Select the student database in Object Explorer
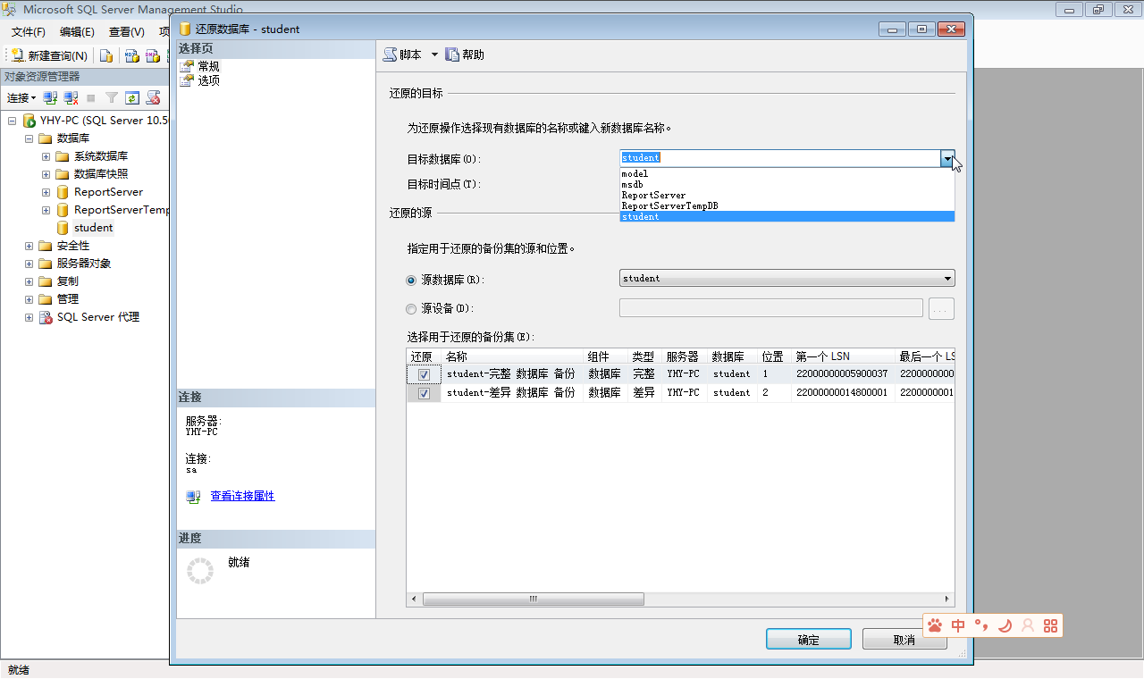Screen dimensions: 1144x679 (x=93, y=228)
